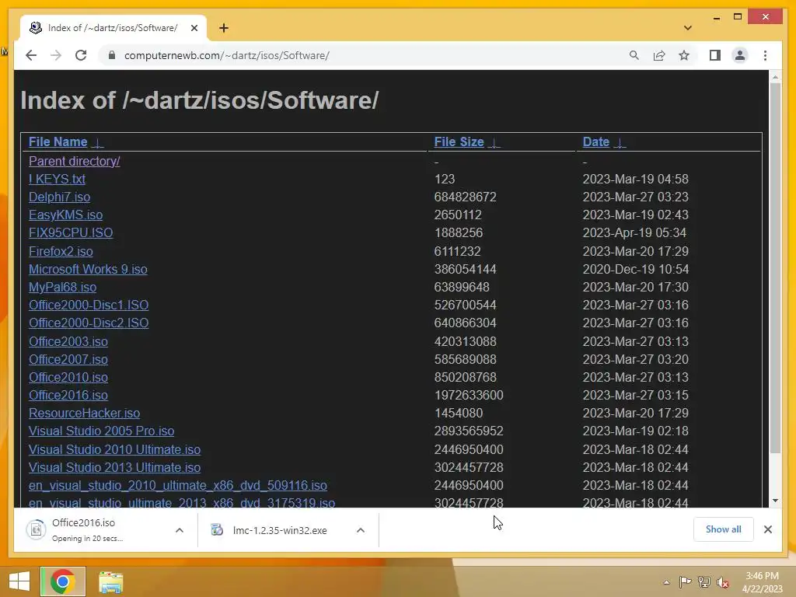This screenshot has height=597, width=796.
Task: Download Office2007.iso
Action: pos(68,359)
